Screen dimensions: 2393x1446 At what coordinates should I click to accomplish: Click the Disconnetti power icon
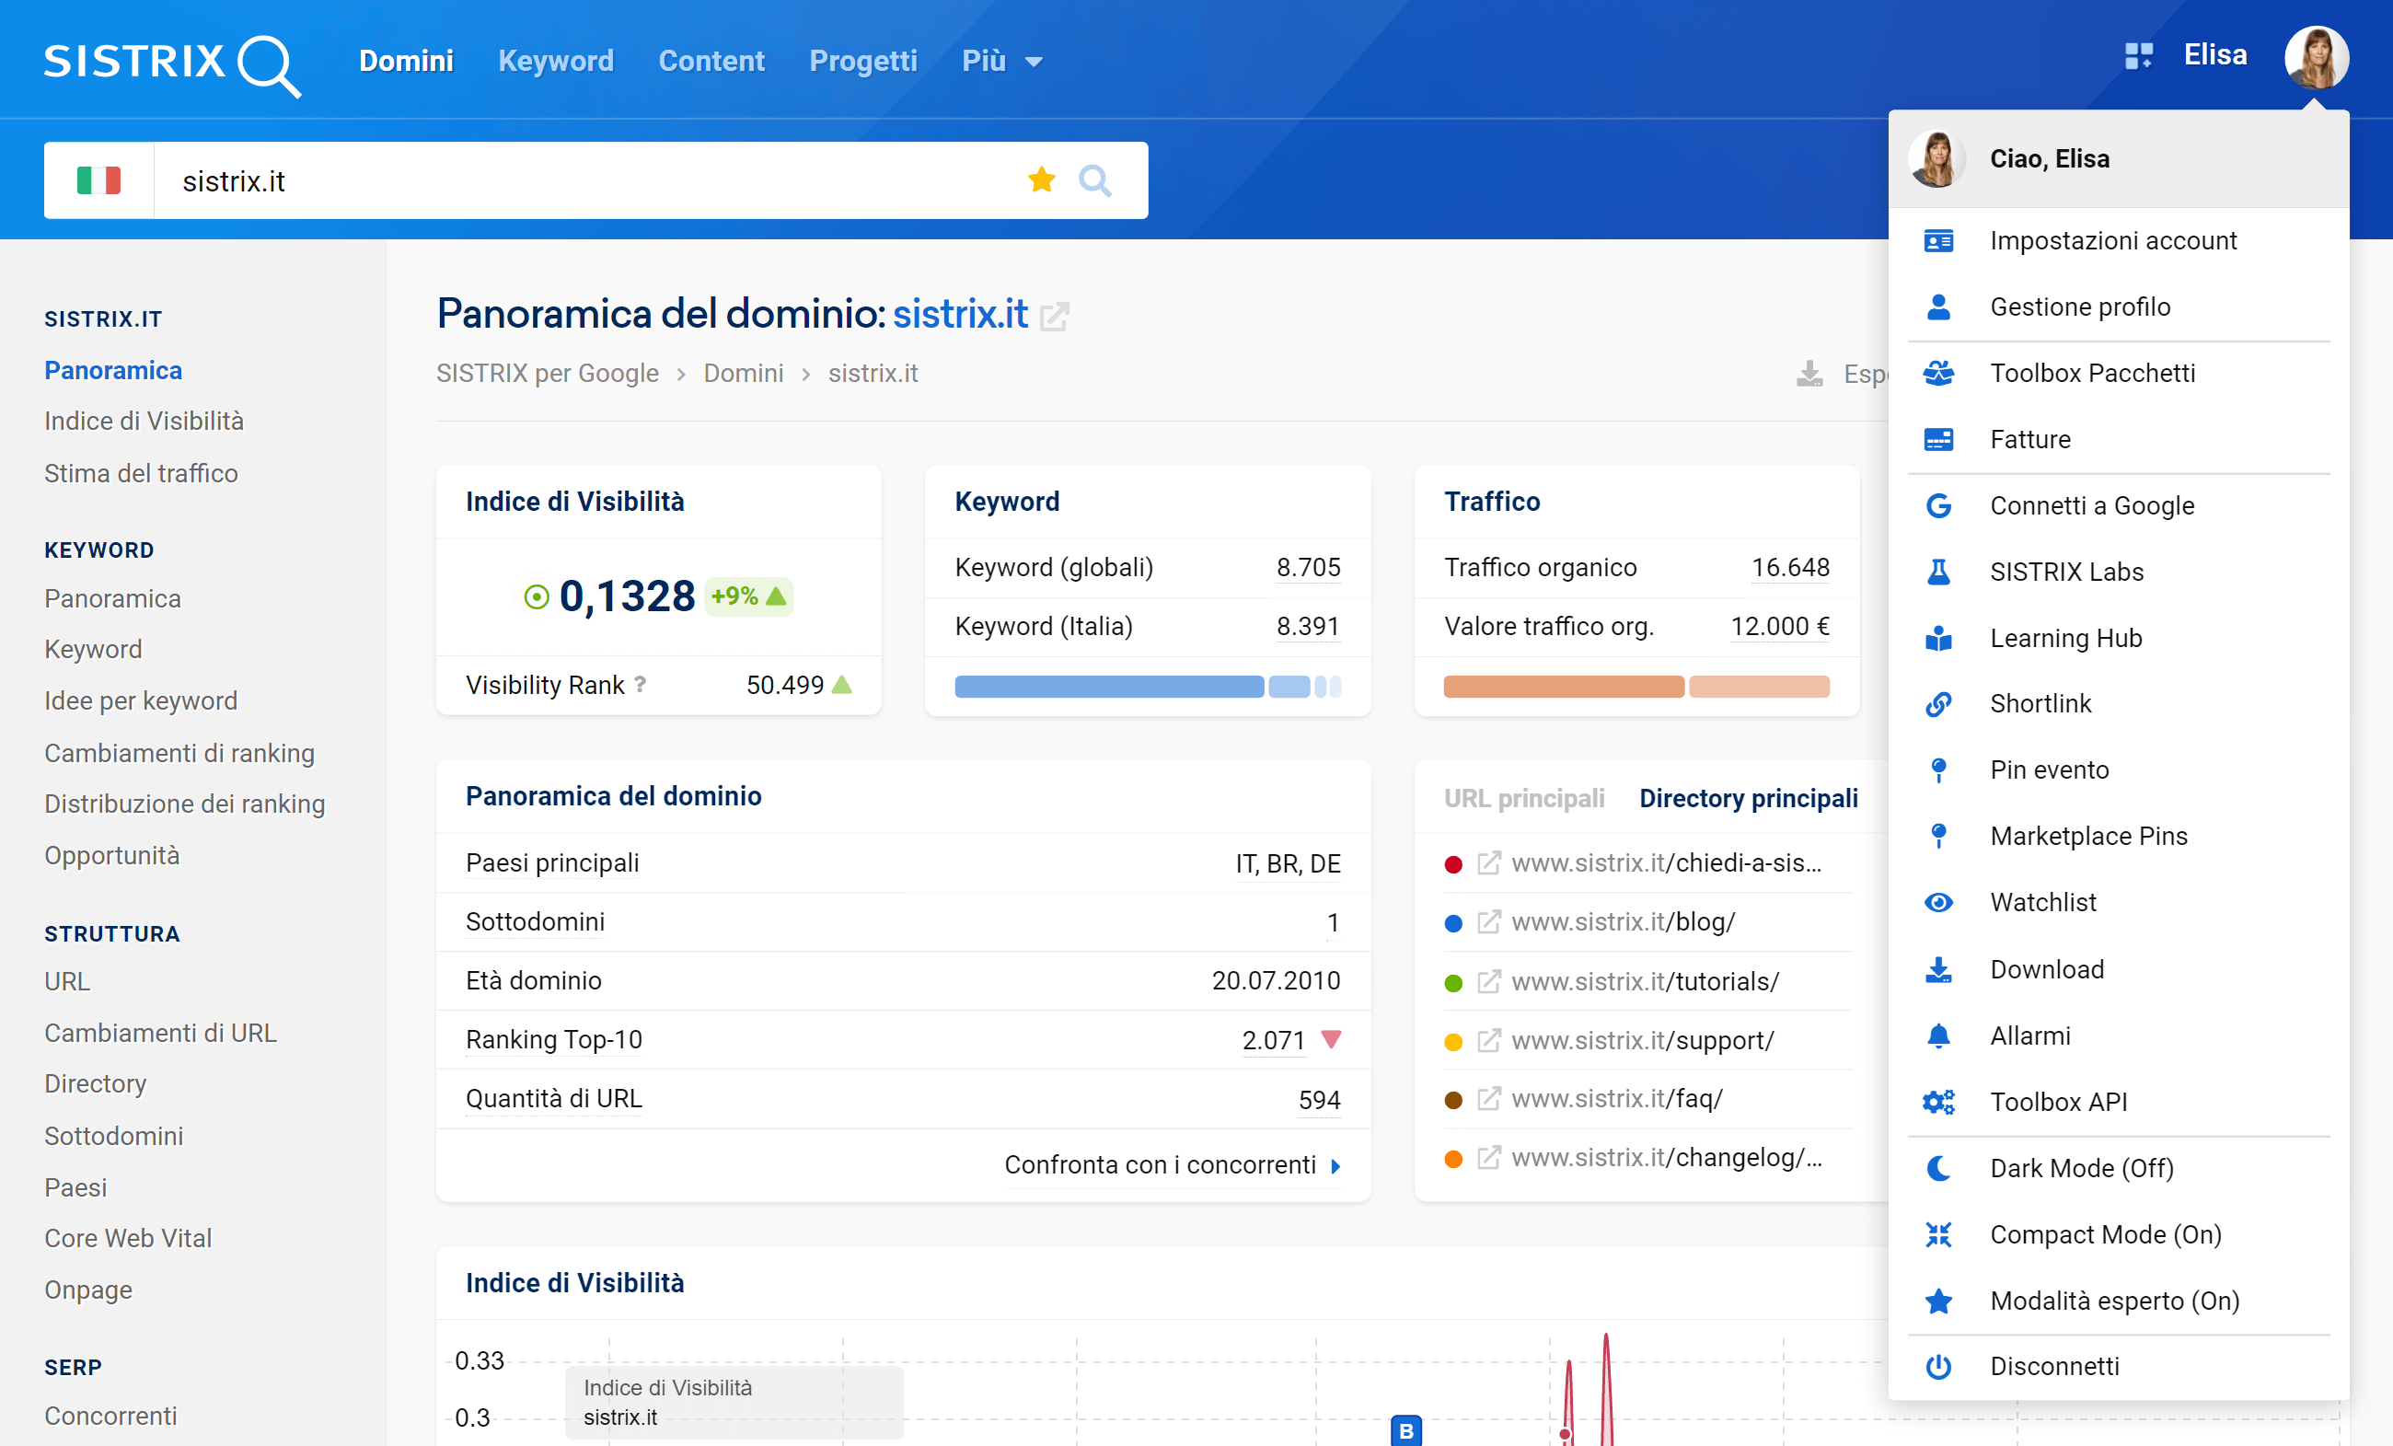pyautogui.click(x=1938, y=1366)
